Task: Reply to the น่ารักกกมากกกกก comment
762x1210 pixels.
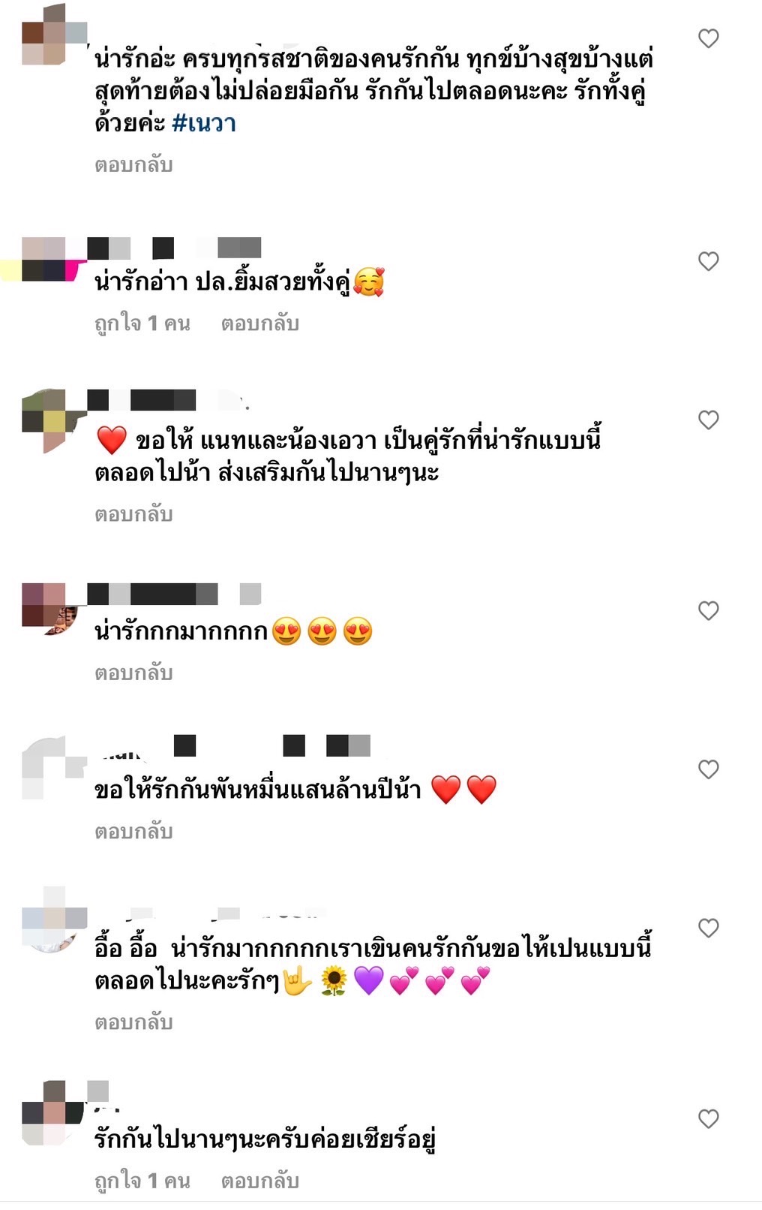Action: tap(133, 673)
